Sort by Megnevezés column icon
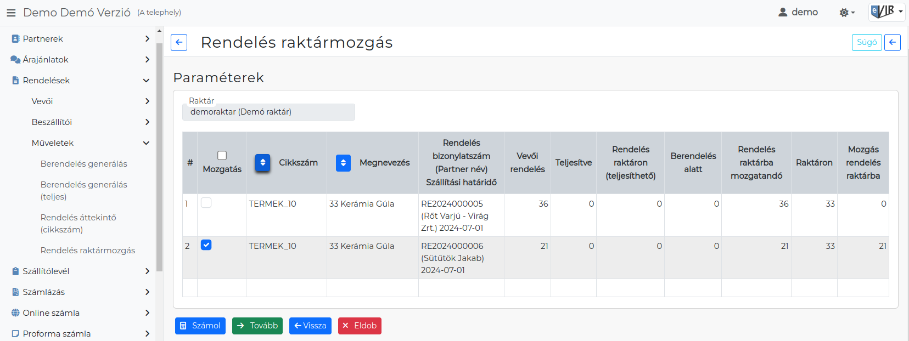This screenshot has width=909, height=341. tap(343, 163)
